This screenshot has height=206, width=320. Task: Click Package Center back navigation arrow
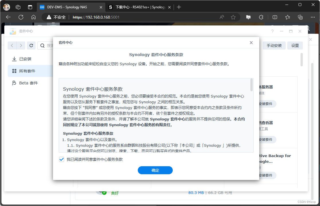[12, 45]
